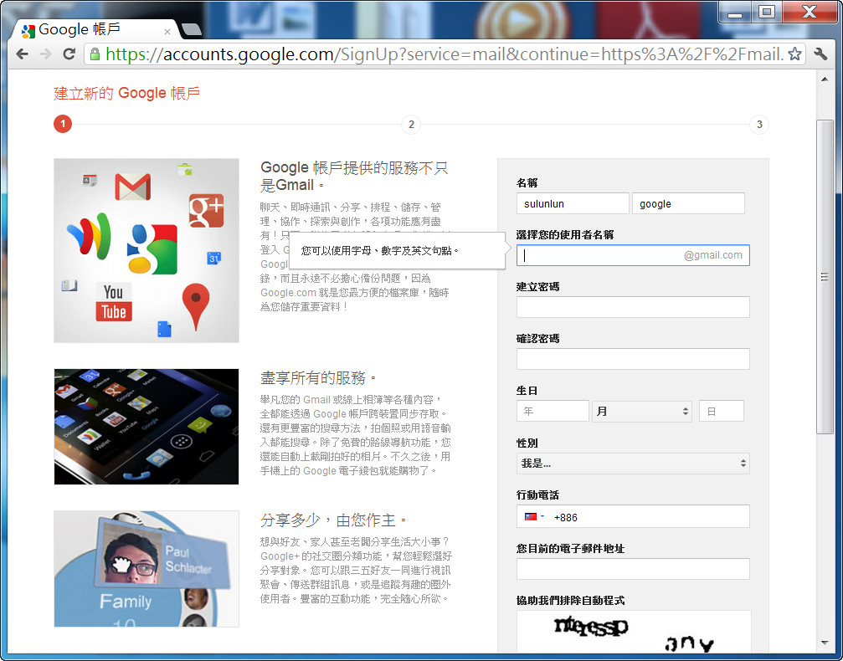
Task: Close the Google 帳戶 tab
Action: (x=167, y=32)
